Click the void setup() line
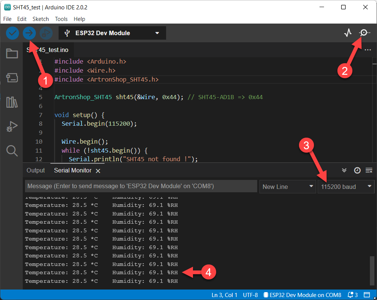This screenshot has height=300, width=377. pos(80,115)
